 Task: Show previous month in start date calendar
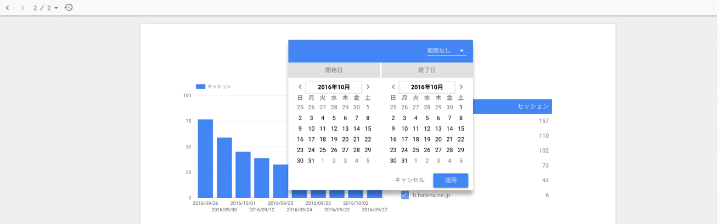(x=300, y=87)
